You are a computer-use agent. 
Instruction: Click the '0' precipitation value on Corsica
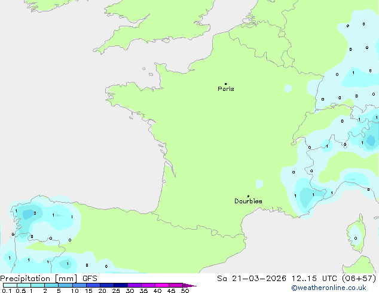coord(356,239)
